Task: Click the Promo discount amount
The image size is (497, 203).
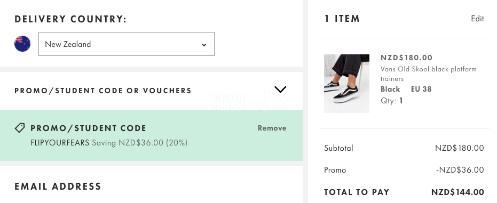Action: (460, 170)
